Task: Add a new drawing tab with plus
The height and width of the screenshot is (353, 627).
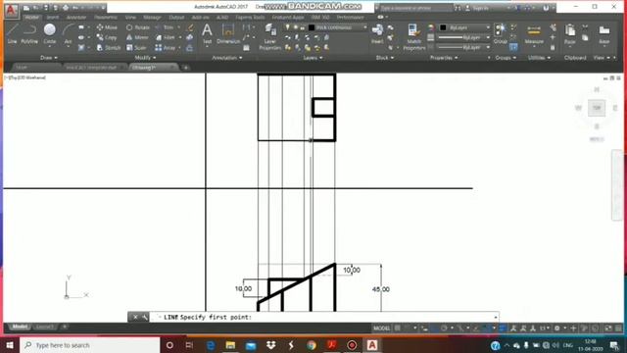Action: (x=185, y=68)
